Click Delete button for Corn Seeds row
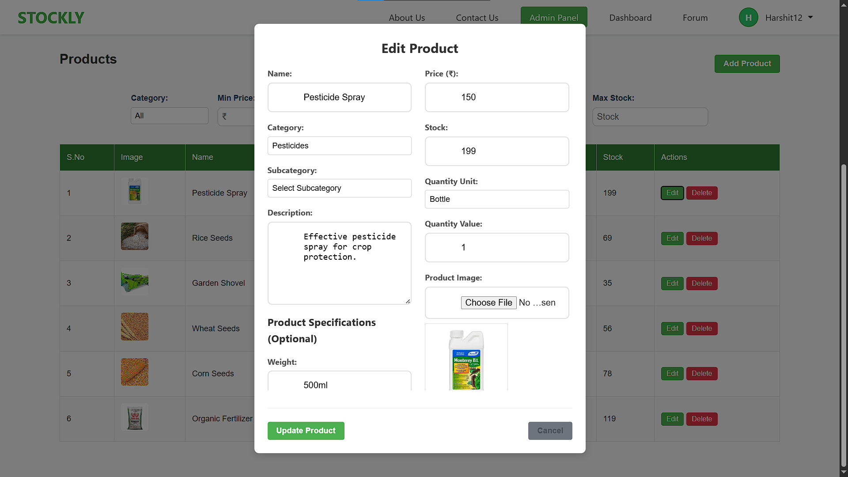Screen dimensions: 848x477 (x=702, y=374)
